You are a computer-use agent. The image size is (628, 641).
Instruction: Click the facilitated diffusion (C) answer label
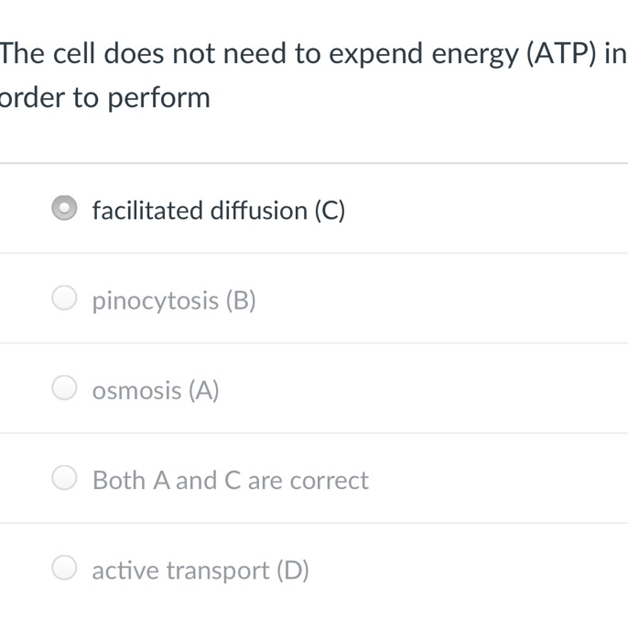coord(219,211)
